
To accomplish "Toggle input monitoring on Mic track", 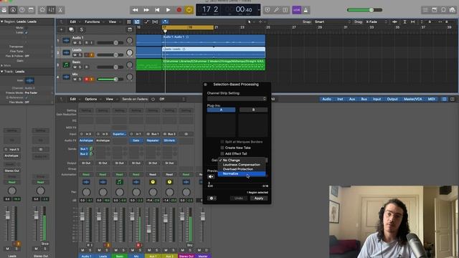I will point(91,80).
